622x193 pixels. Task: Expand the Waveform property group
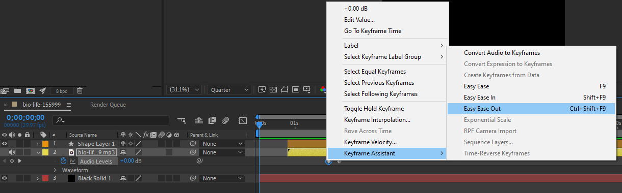pyautogui.click(x=56, y=170)
